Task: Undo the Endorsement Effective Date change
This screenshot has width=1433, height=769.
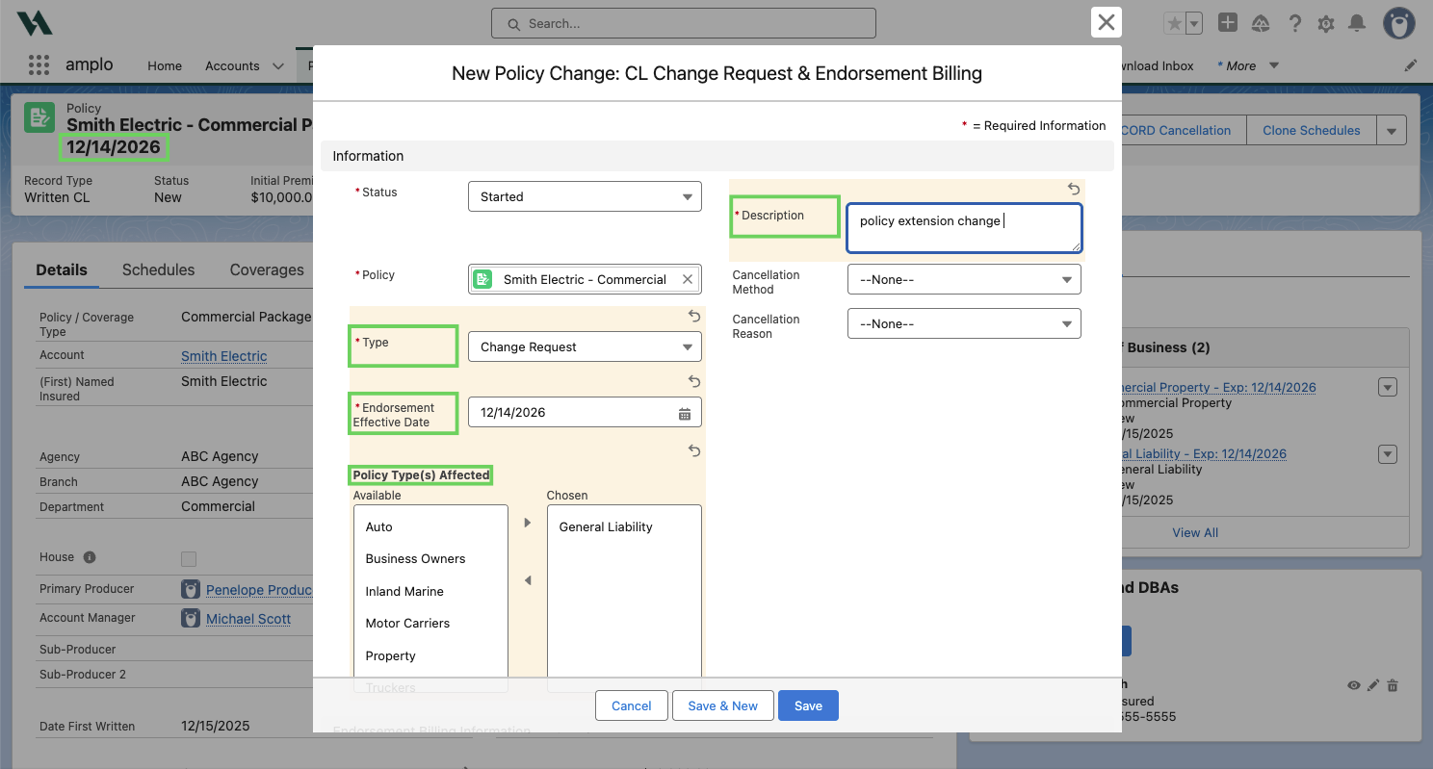Action: tap(694, 382)
